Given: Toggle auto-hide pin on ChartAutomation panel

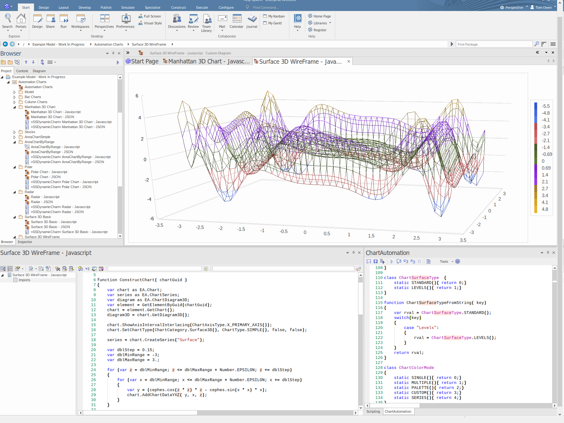Looking at the screenshot, I should [548, 253].
